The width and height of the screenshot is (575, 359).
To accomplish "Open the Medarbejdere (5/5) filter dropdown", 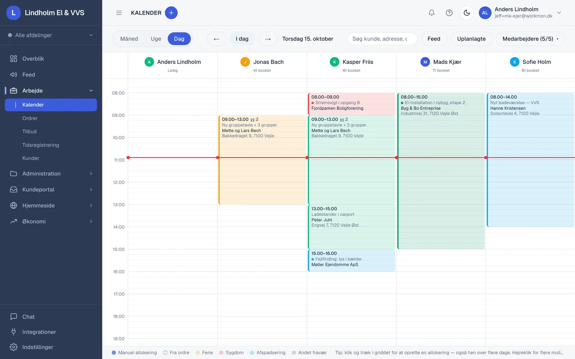I will coord(530,39).
